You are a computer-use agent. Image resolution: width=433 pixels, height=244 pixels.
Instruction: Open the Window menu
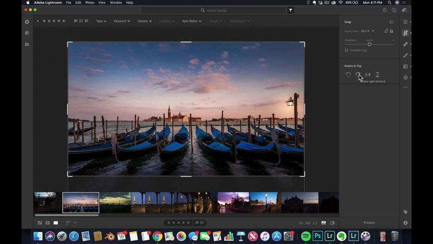coord(116,2)
